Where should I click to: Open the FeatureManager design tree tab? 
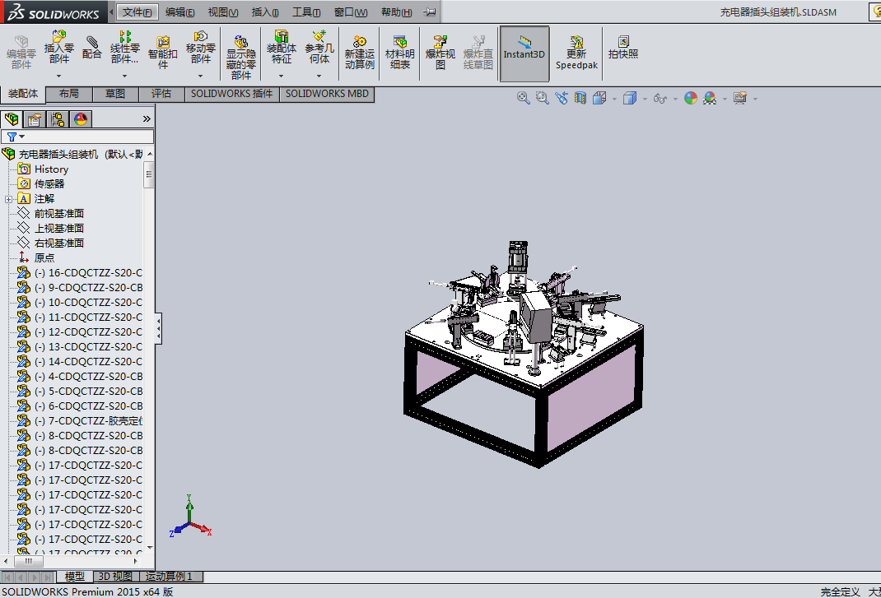[12, 119]
